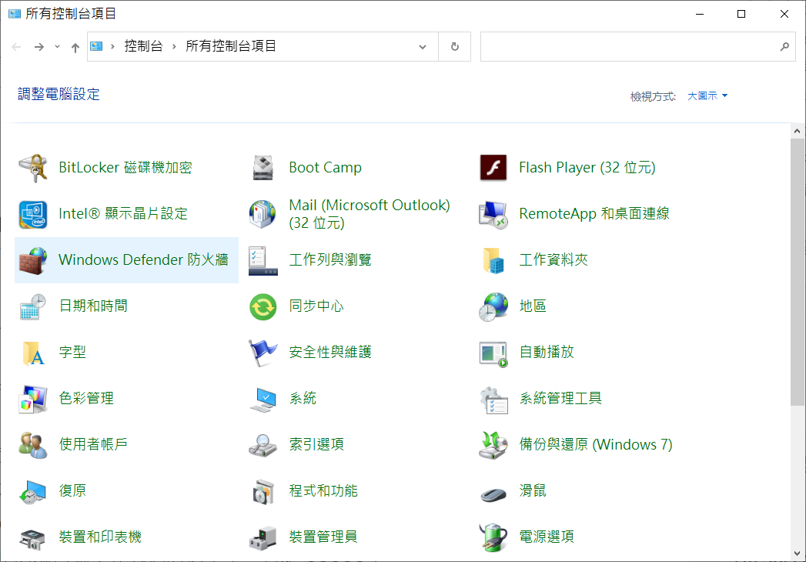The height and width of the screenshot is (562, 806).
Task: Click the 所有控制台項目 breadcrumb
Action: coord(231,46)
